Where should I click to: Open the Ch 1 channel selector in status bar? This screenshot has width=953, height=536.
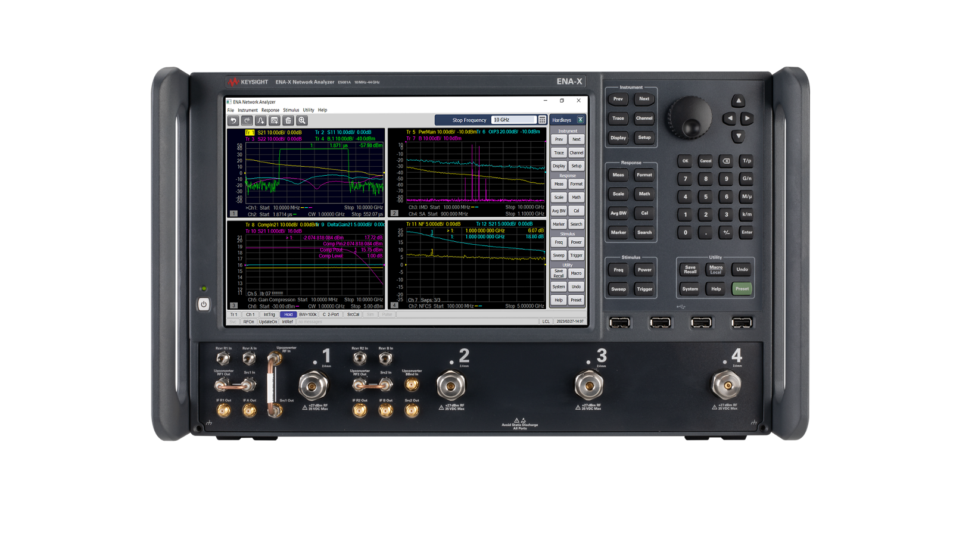pyautogui.click(x=250, y=314)
